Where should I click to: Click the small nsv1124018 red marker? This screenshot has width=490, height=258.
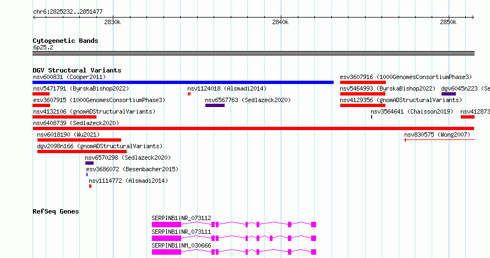[189, 94]
